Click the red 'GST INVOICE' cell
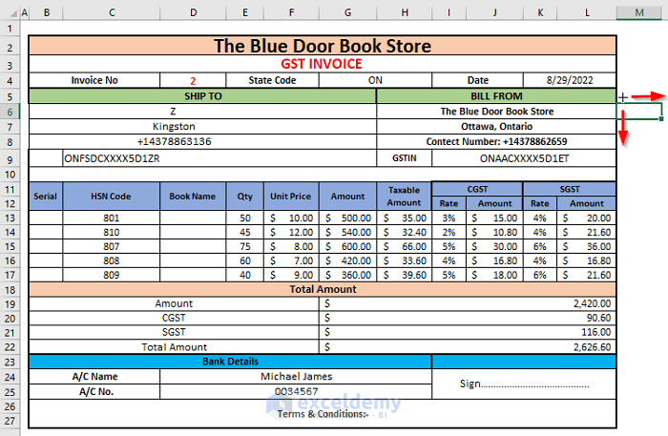The image size is (668, 436). point(323,64)
